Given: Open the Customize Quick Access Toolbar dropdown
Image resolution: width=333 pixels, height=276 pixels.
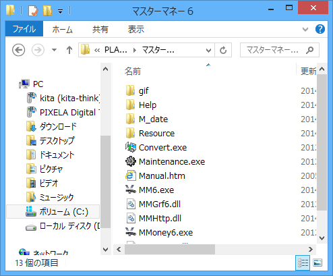Looking at the screenshot, I should click(60, 11).
